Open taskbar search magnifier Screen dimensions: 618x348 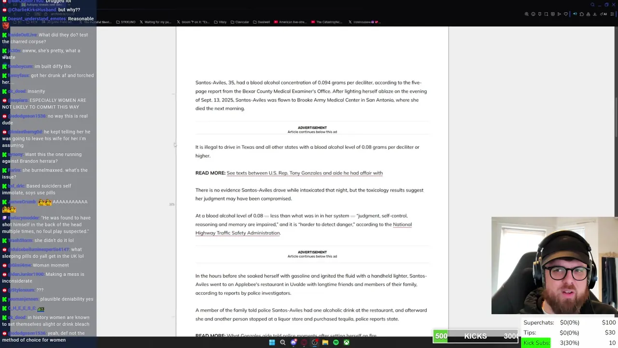tap(282, 343)
